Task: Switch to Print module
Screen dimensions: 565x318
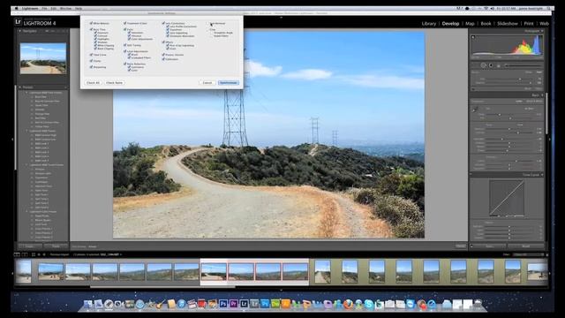Action: pyautogui.click(x=529, y=24)
